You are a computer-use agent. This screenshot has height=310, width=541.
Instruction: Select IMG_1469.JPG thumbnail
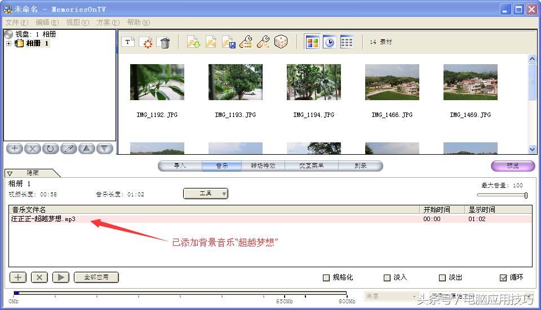coord(470,82)
